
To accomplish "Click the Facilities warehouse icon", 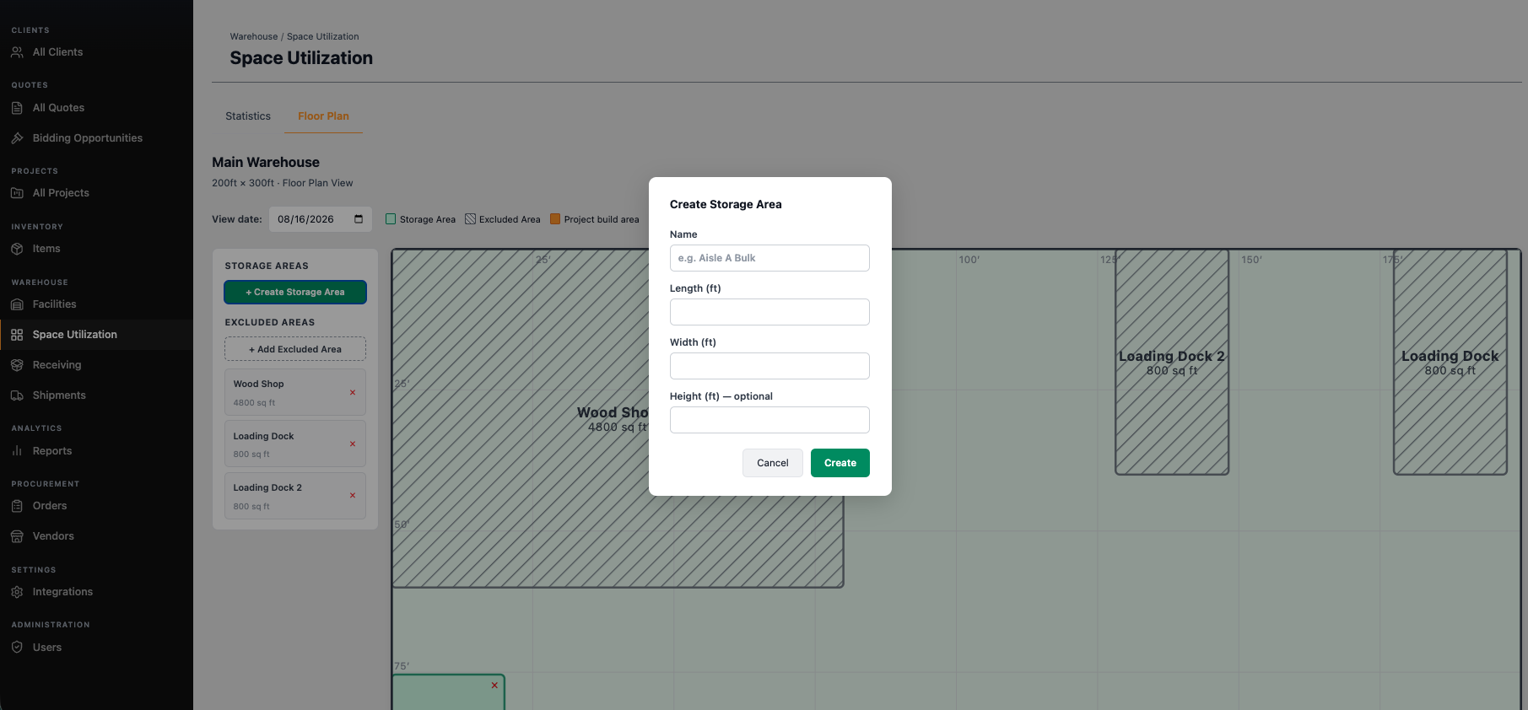I will pyautogui.click(x=17, y=304).
